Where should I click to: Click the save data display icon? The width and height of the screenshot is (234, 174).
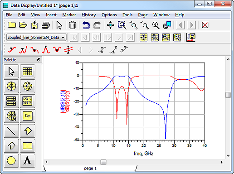point(34,25)
